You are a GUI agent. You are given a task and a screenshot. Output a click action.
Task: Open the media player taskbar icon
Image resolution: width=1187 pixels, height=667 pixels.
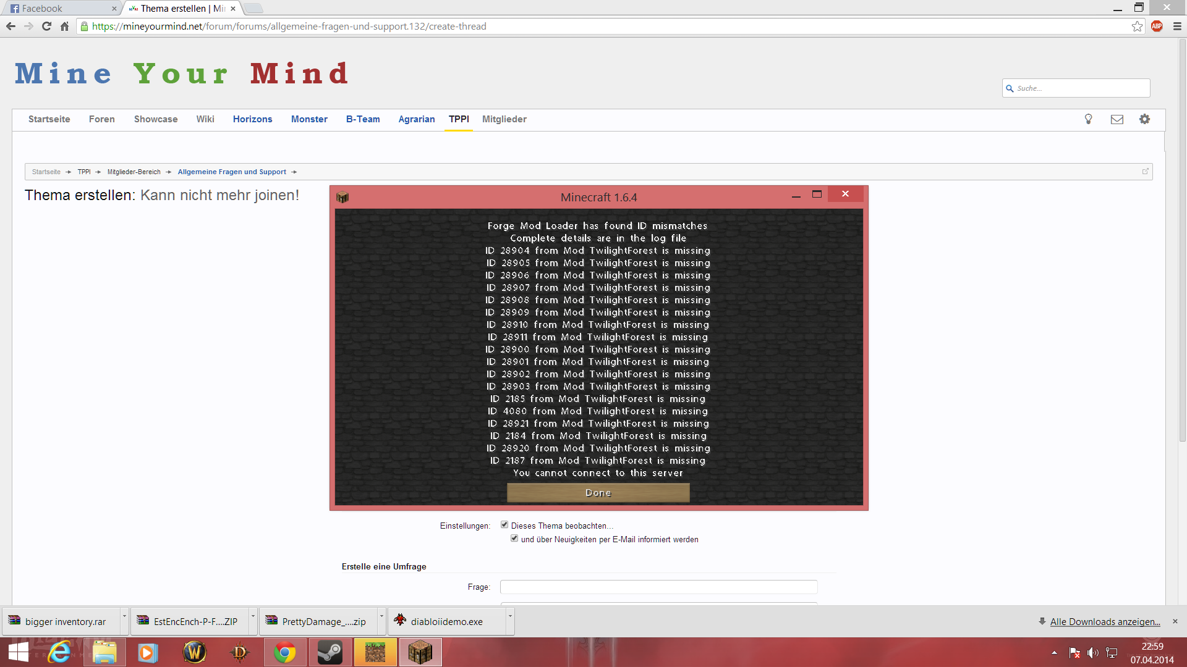click(x=148, y=652)
